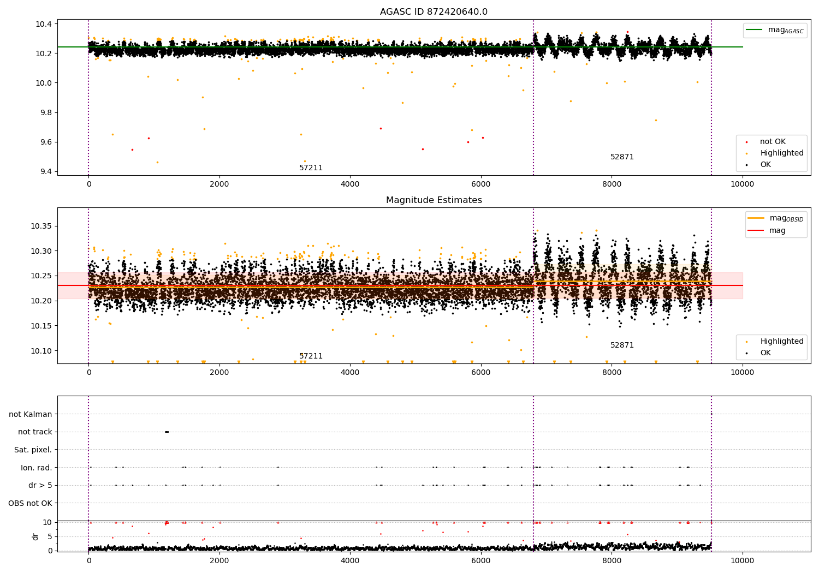Click the 'not track' data marker cluster near 1200

(167, 432)
